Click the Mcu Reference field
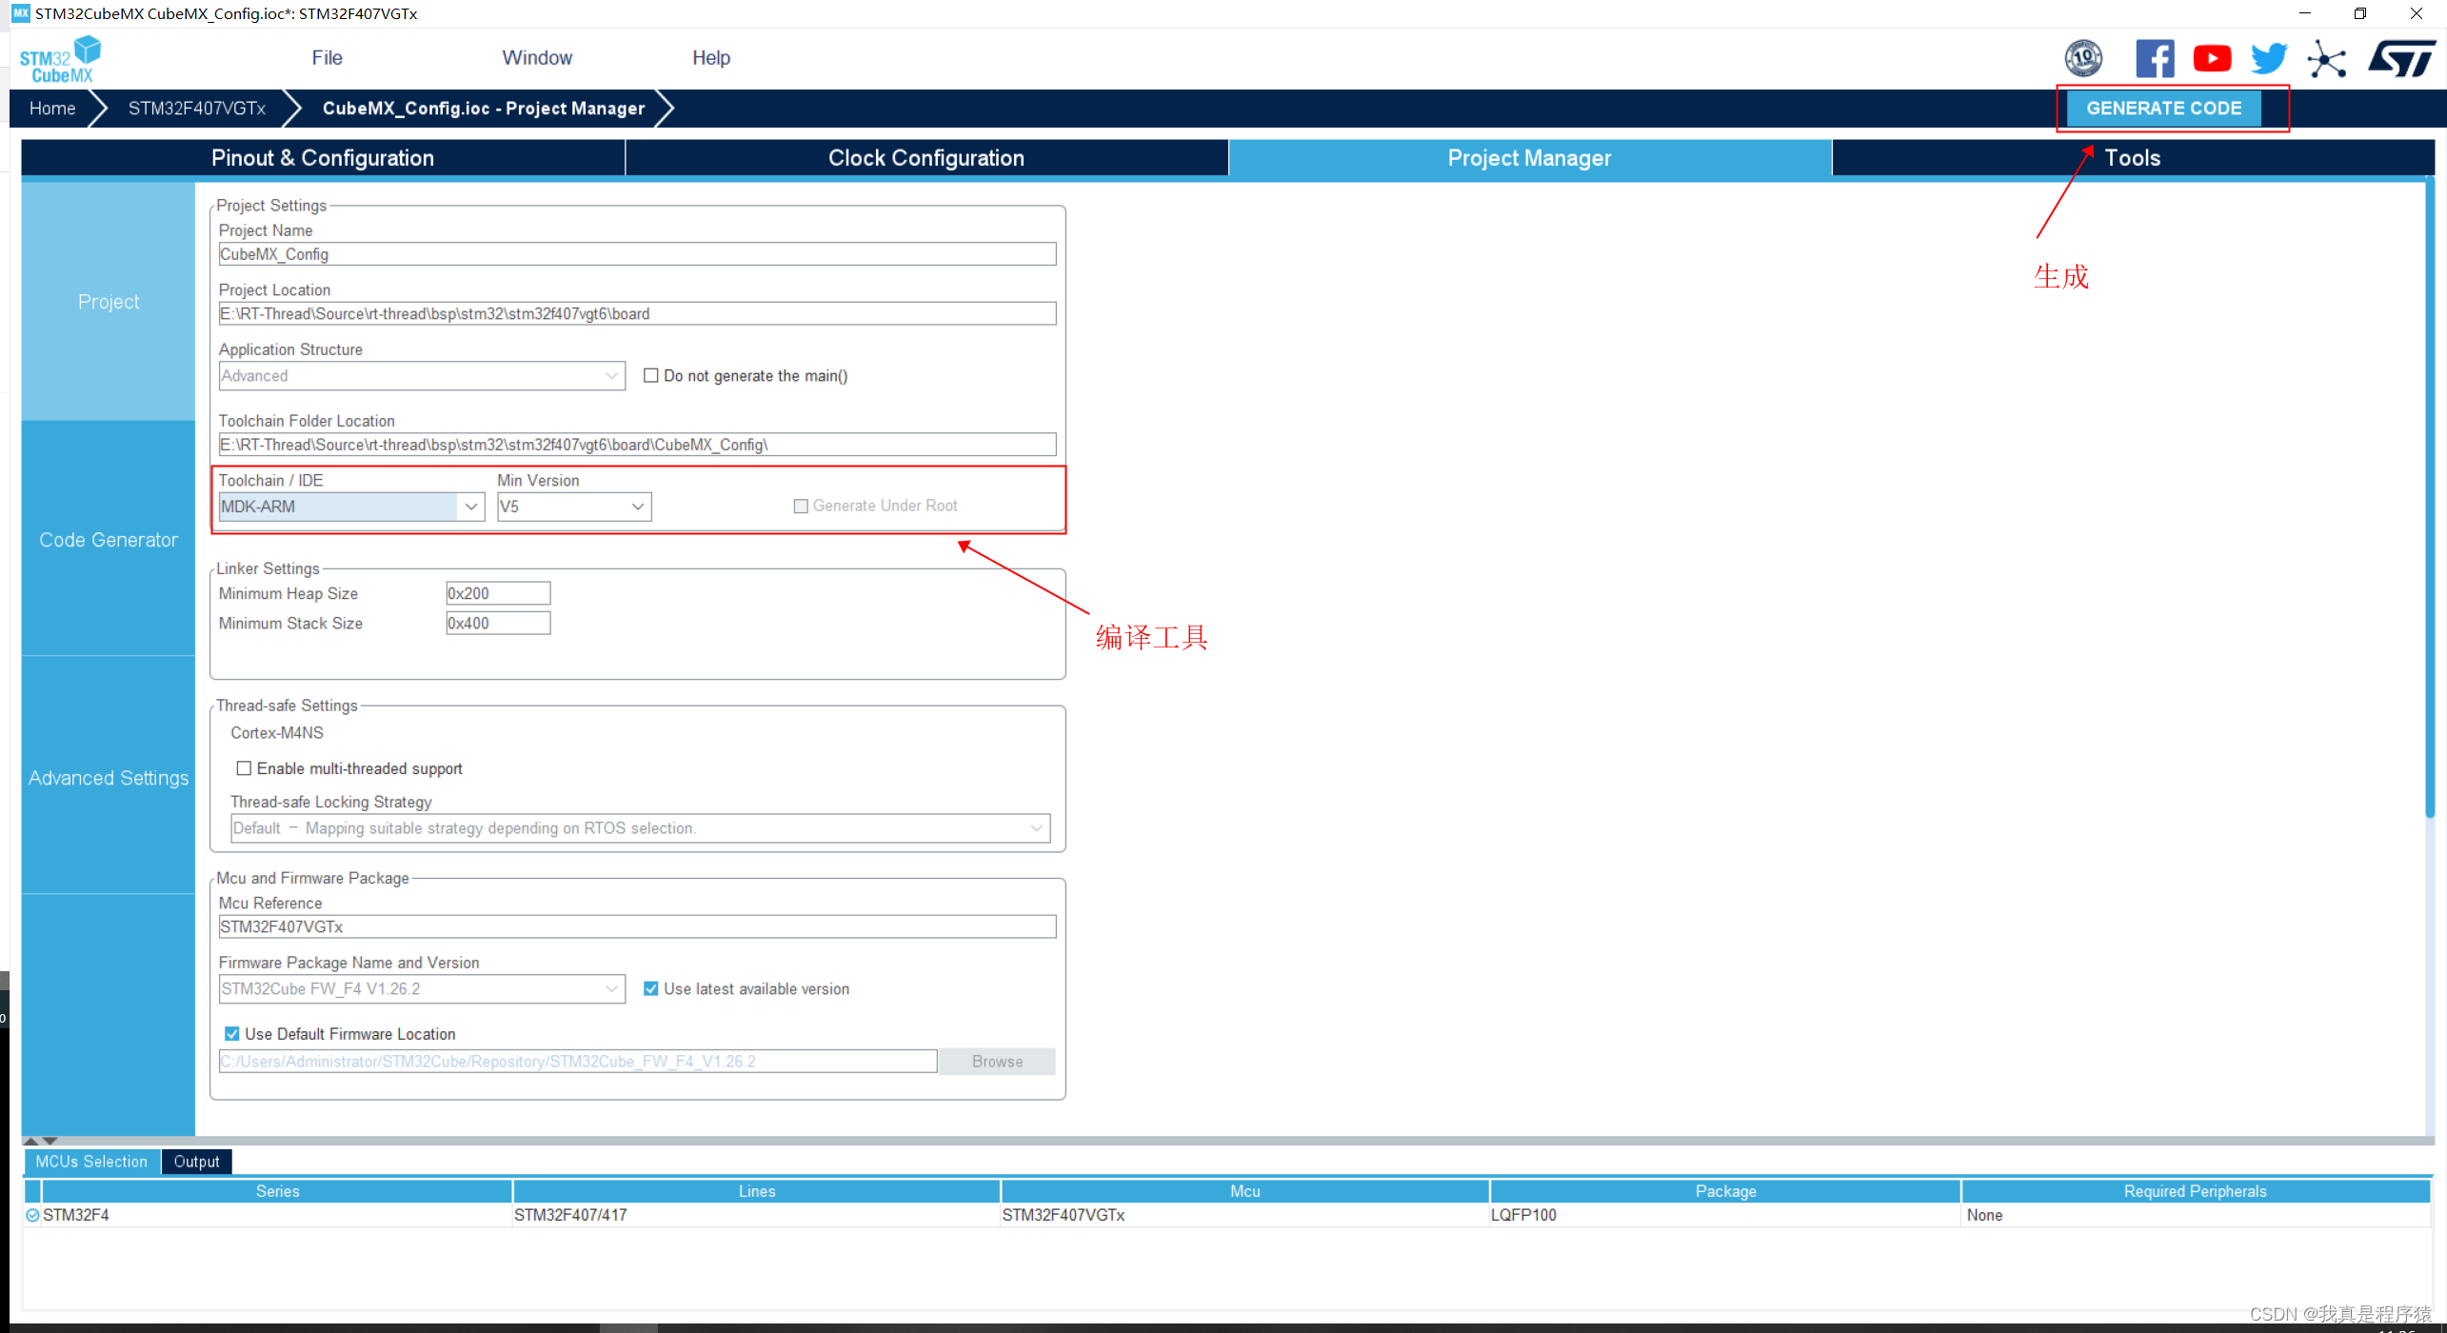The height and width of the screenshot is (1333, 2447). (637, 927)
